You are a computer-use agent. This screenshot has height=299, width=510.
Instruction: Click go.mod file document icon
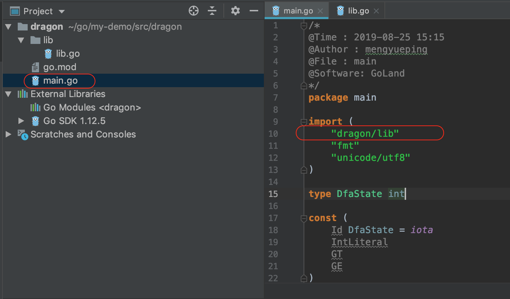click(35, 67)
